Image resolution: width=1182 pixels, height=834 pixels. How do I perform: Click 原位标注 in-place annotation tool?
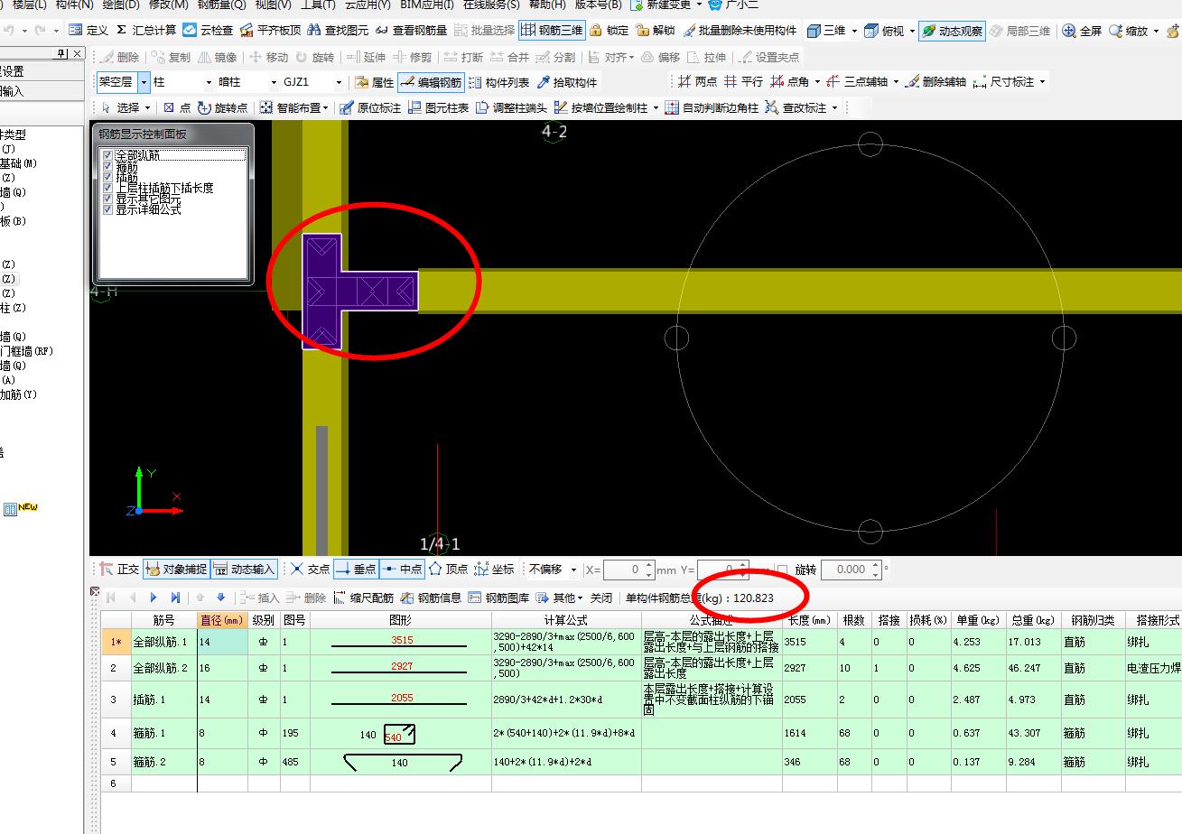click(x=371, y=107)
